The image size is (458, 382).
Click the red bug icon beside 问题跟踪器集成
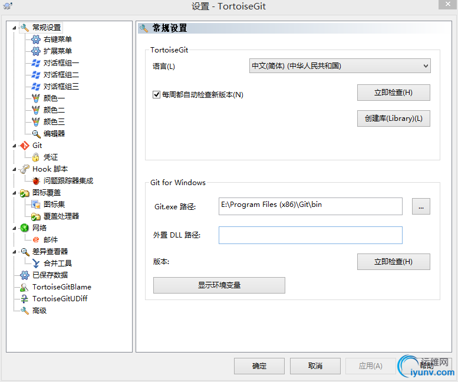[36, 181]
